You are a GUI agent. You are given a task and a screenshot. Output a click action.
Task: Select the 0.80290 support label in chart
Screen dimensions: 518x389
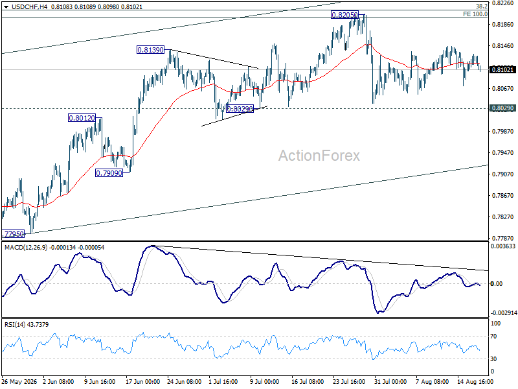click(x=240, y=109)
